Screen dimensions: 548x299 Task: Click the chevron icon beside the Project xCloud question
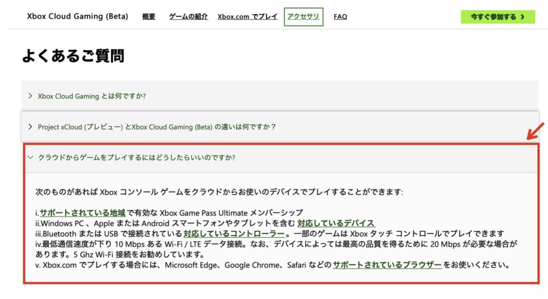point(30,127)
